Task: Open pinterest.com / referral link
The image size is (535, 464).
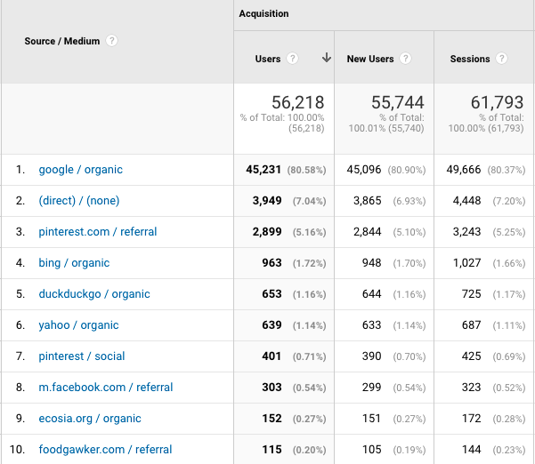Action: coord(98,232)
